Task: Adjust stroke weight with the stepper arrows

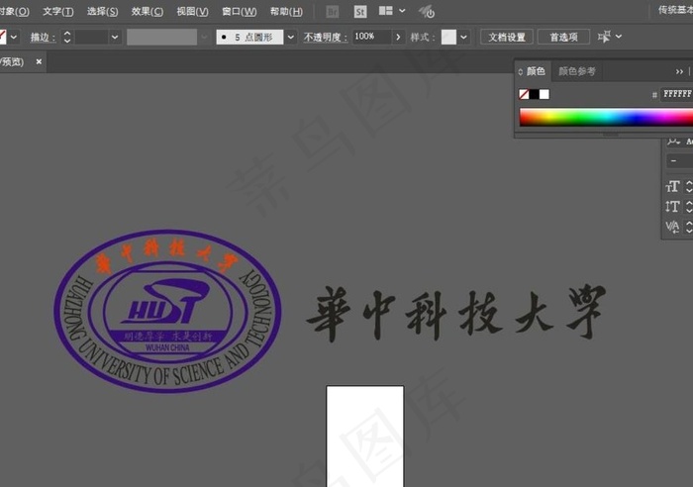Action: tap(66, 38)
